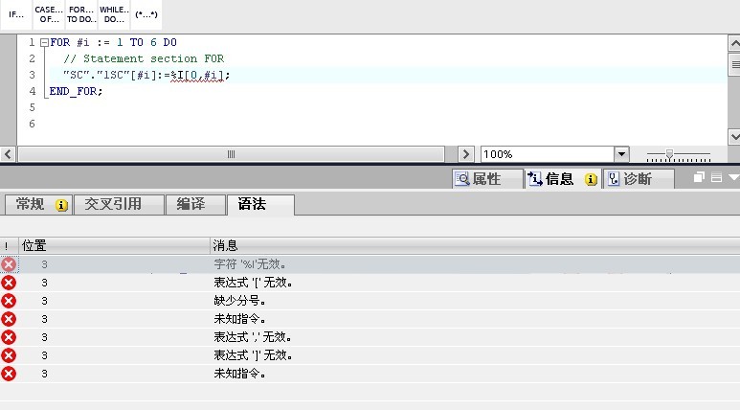Collapse inspector with the down arrow
740x410 pixels.
tap(734, 177)
